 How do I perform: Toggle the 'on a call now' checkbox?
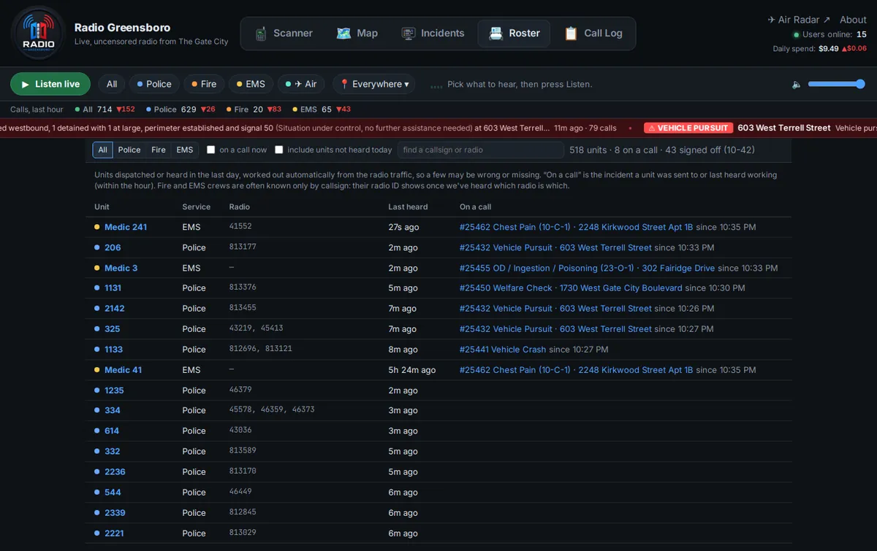pyautogui.click(x=211, y=150)
